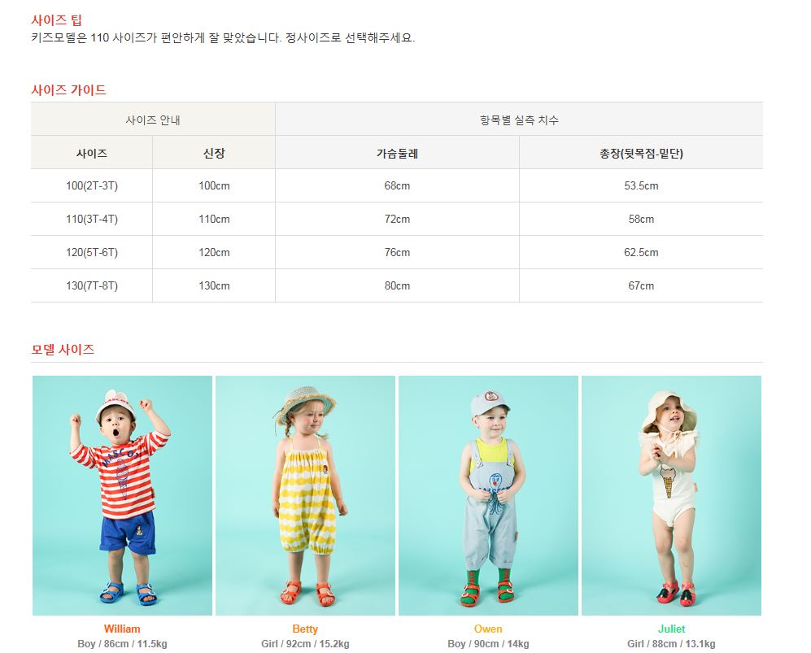Viewport: 811px width, 653px height.
Task: Click the Betty model name
Action: pos(305,629)
